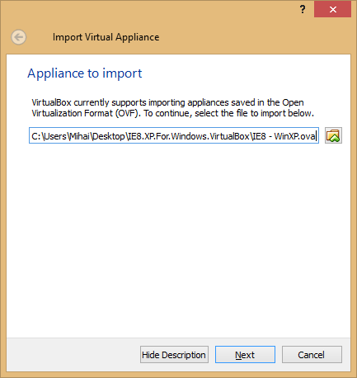357x378 pixels.
Task: Focus the appliance file path field
Action: pyautogui.click(x=174, y=135)
